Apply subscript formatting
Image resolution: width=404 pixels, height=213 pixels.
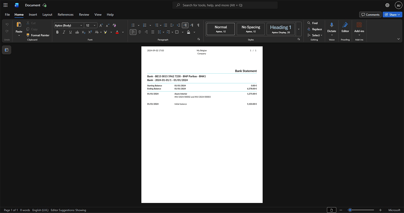[84, 32]
